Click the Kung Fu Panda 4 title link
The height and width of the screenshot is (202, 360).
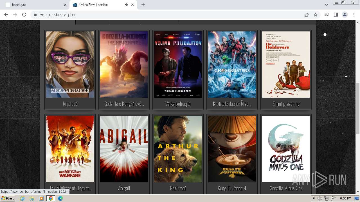pyautogui.click(x=232, y=188)
